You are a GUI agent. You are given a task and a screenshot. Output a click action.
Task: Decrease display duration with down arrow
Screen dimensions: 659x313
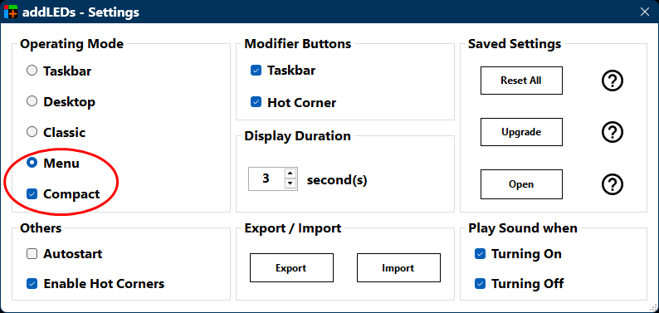[290, 183]
